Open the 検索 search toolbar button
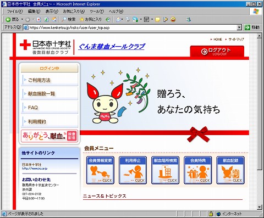Viewport: 264px width, 218px height. pyautogui.click(x=68, y=19)
